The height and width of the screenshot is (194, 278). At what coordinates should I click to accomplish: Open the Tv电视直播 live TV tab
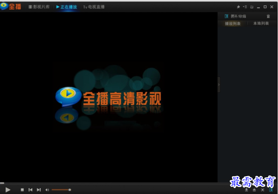(x=94, y=7)
